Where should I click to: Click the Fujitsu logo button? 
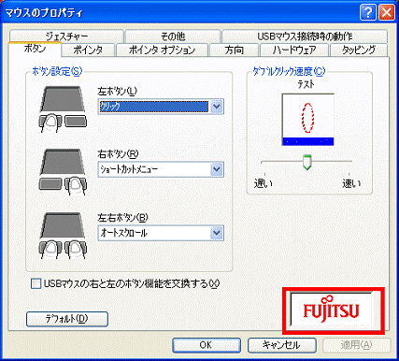332,310
